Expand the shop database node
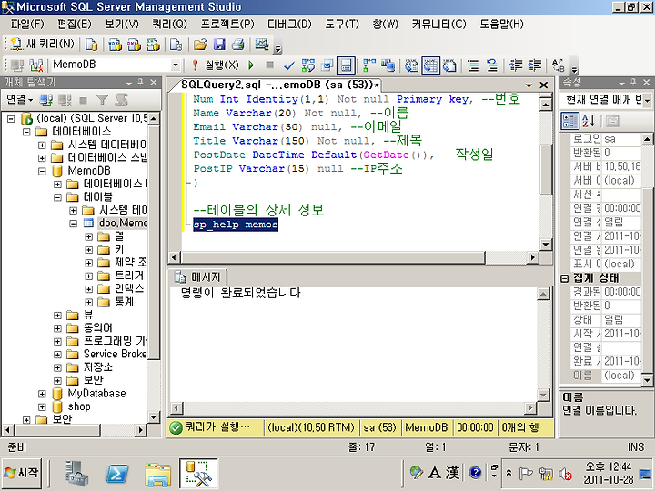 [42, 406]
